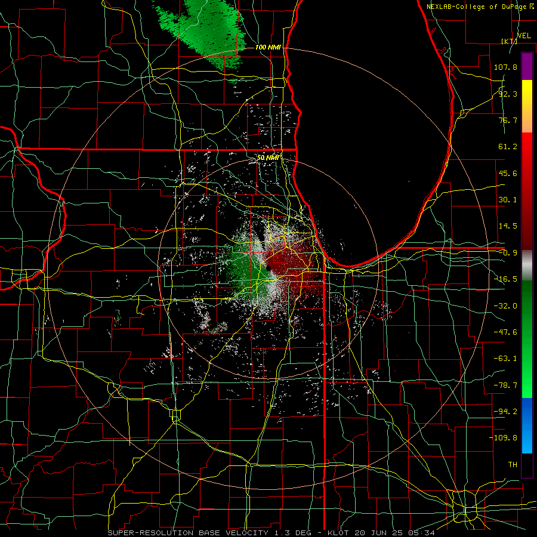Click the 76.7 legend value
The width and height of the screenshot is (537, 537).
pos(508,120)
